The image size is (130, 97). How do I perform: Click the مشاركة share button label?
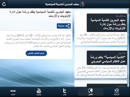click(61, 26)
